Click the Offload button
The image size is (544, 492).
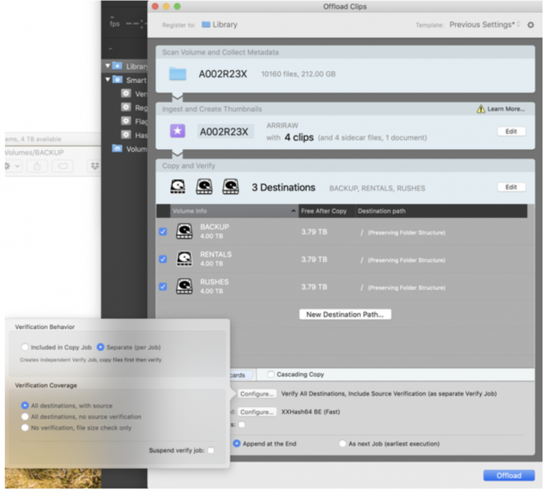509,475
